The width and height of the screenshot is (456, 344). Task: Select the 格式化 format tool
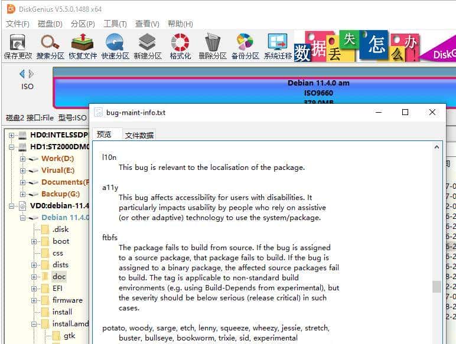click(180, 47)
